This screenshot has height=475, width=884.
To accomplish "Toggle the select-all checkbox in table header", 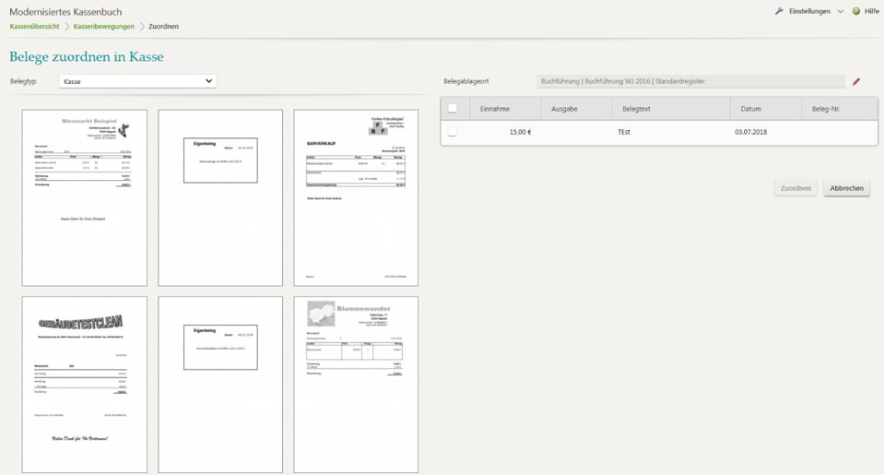I will pyautogui.click(x=453, y=109).
